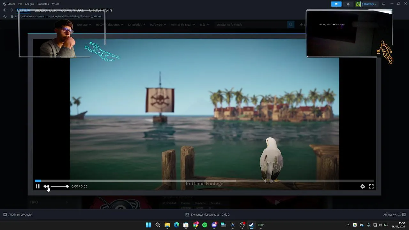Click the store search magnifier button
This screenshot has width=409, height=230.
[290, 25]
